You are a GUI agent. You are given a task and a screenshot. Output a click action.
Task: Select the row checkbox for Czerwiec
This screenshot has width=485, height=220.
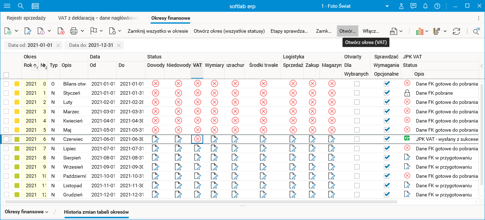pos(6,139)
